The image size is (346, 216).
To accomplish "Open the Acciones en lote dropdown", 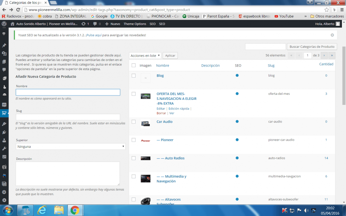I will pos(145,56).
